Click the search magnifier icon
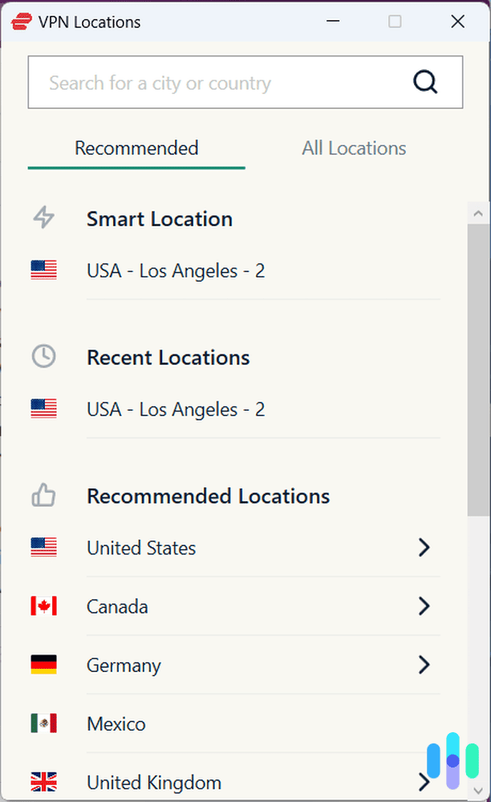Screen dimensions: 491x802 pyautogui.click(x=425, y=82)
